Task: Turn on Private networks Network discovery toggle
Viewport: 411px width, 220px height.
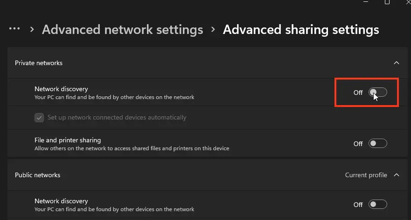Action: 378,93
